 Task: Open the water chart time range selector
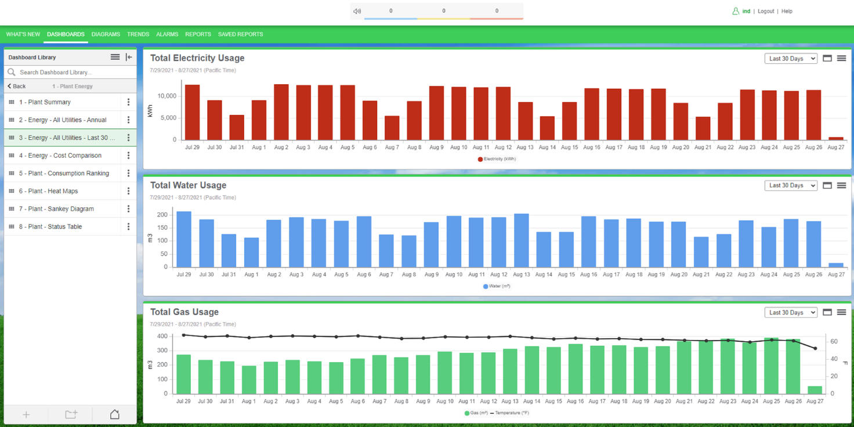(790, 185)
